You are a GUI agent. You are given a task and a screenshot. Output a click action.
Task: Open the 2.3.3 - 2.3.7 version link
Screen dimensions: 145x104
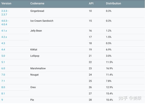(5, 13)
